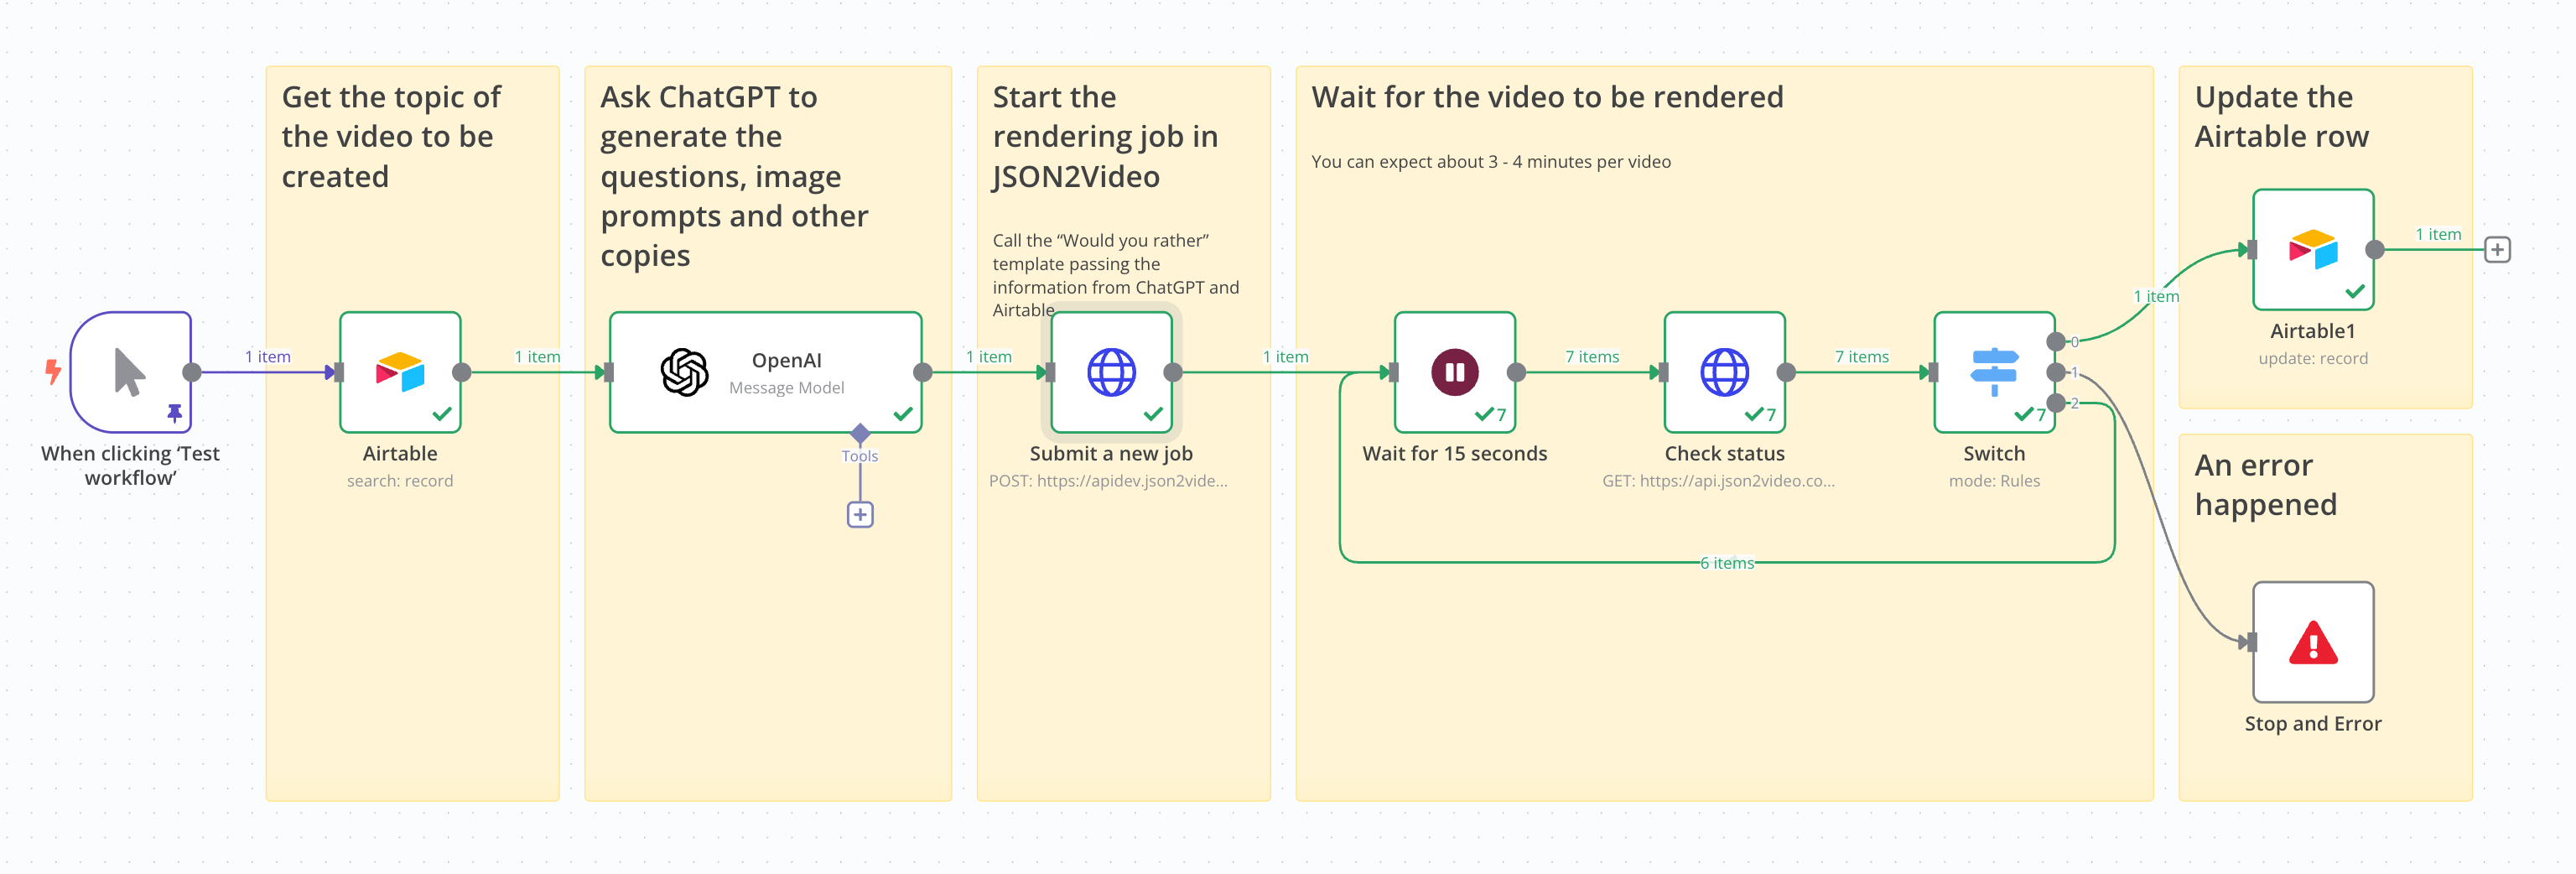Click '7 items' label between Wait and Check status
Image resolution: width=2576 pixels, height=874 pixels.
click(1592, 357)
